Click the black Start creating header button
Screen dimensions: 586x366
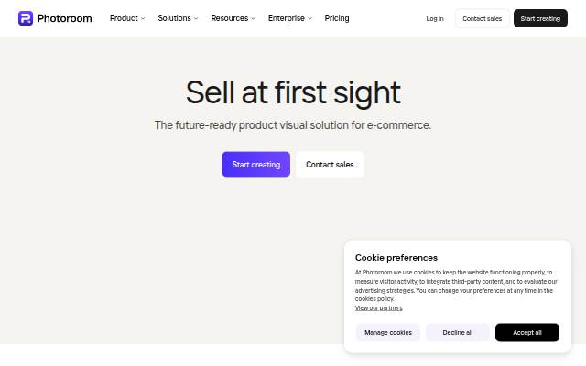540,18
